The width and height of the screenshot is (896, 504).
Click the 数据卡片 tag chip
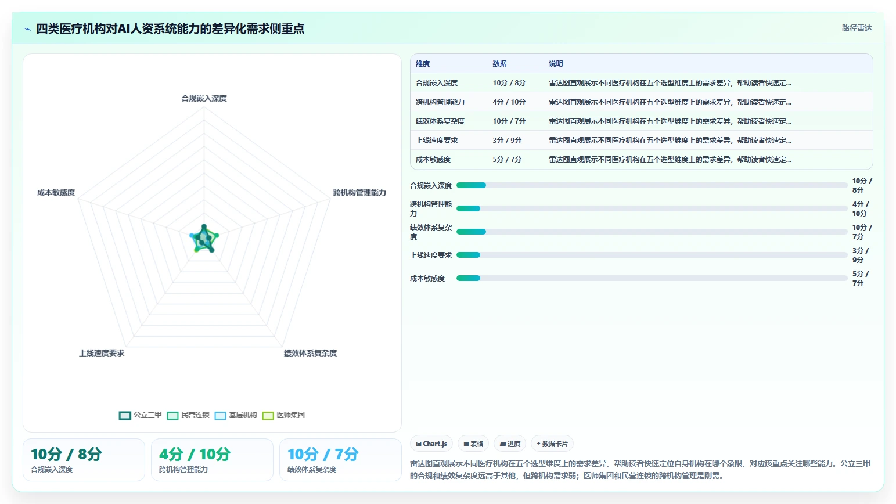pos(552,444)
